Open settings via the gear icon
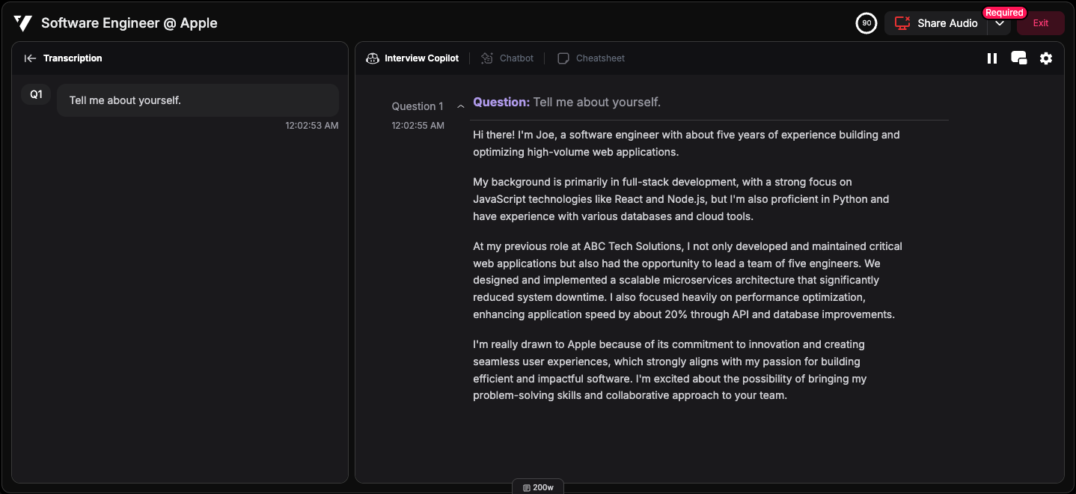1076x494 pixels. pyautogui.click(x=1046, y=58)
